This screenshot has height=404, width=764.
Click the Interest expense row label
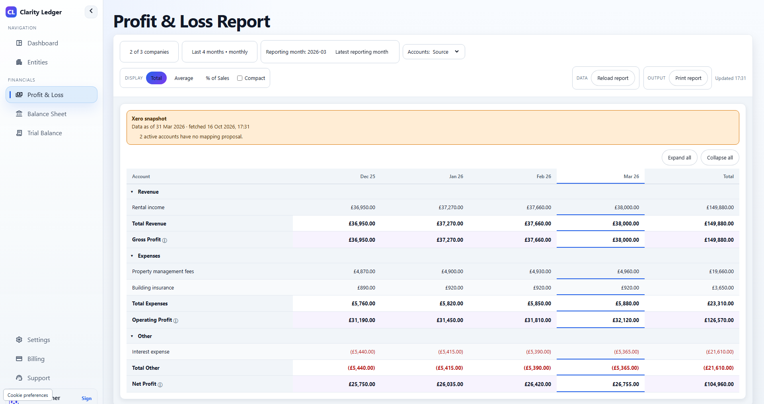coord(151,352)
